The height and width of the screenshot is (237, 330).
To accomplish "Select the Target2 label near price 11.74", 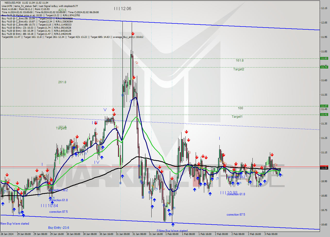I will click(239, 69).
